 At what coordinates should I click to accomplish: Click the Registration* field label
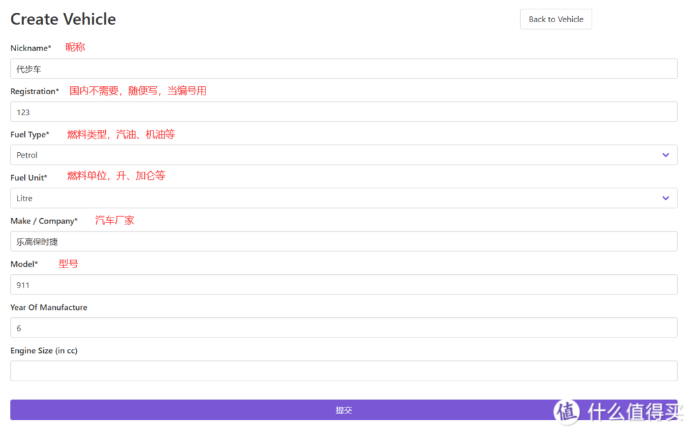[x=34, y=92]
